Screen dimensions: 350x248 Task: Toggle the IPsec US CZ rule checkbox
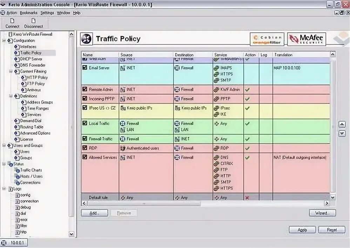pyautogui.click(x=85, y=107)
